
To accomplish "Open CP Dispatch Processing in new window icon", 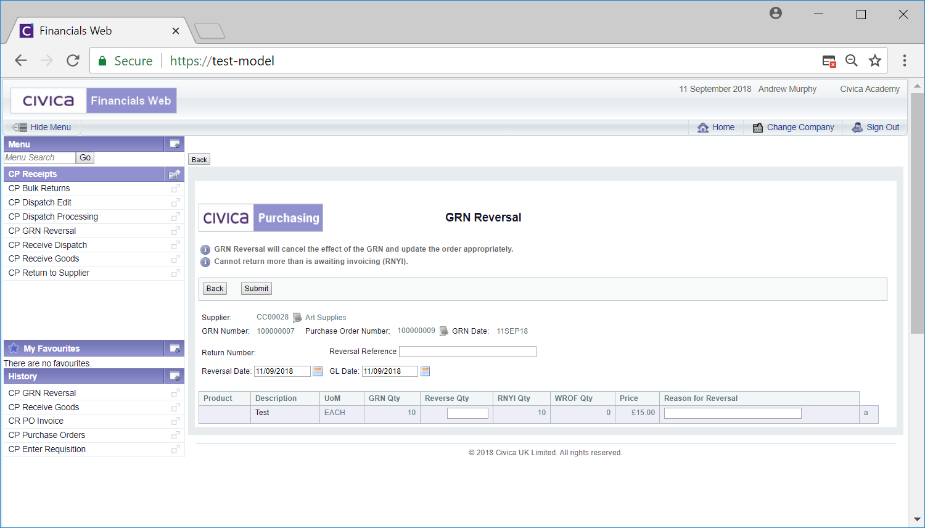I will pyautogui.click(x=176, y=217).
